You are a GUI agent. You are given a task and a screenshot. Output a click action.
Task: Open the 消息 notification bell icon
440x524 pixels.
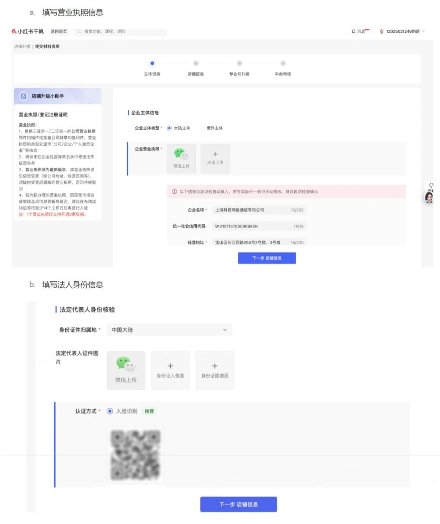(x=353, y=31)
